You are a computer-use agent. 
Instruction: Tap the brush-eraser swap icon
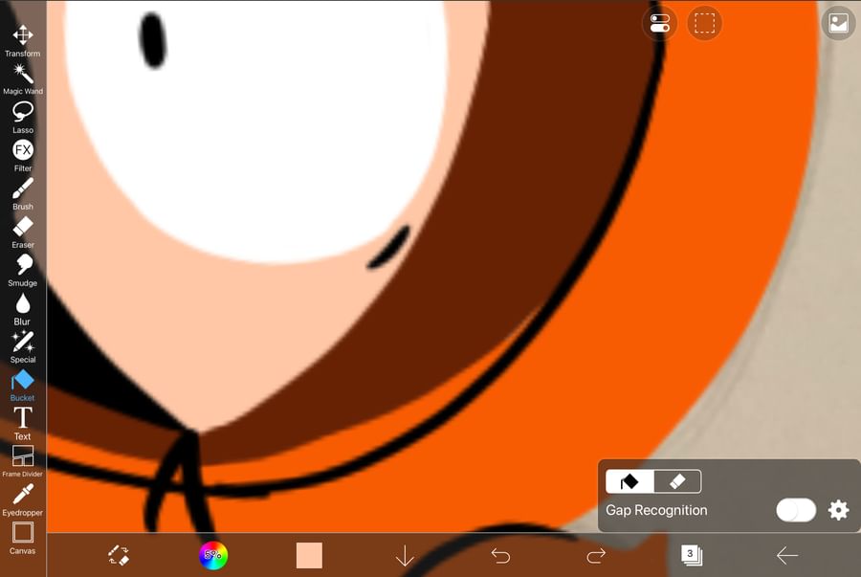pyautogui.click(x=118, y=555)
